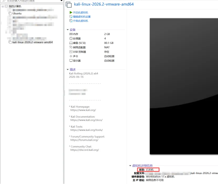The image size is (218, 184).
Task: Click https://www.kali.org/tools/ URL
Action: click(87, 130)
